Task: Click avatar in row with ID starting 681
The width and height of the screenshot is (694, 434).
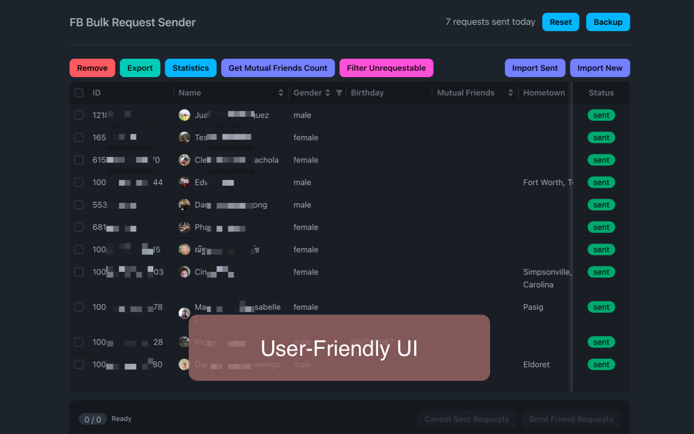Action: click(184, 227)
